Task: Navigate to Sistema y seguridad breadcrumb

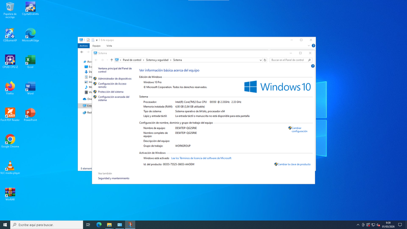Action: coord(157,60)
